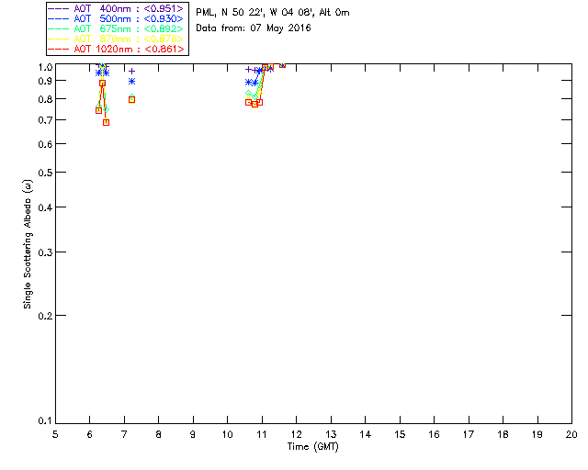Click time axis tick label '9'
This screenshot has height=470, width=588.
[x=193, y=434]
